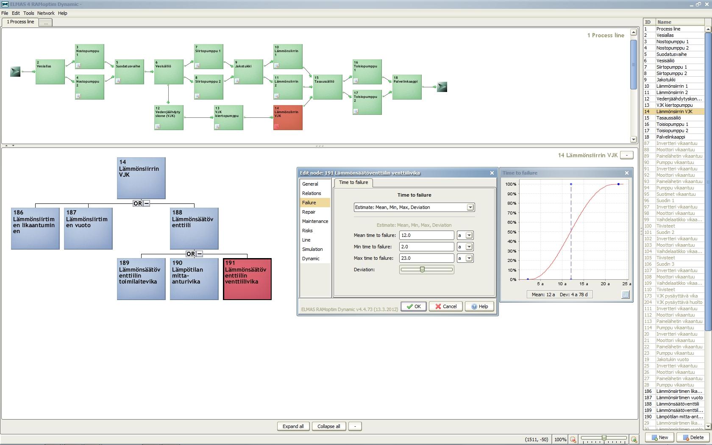712x445 pixels.
Task: Click the Delete button below ID list
Action: 693,437
